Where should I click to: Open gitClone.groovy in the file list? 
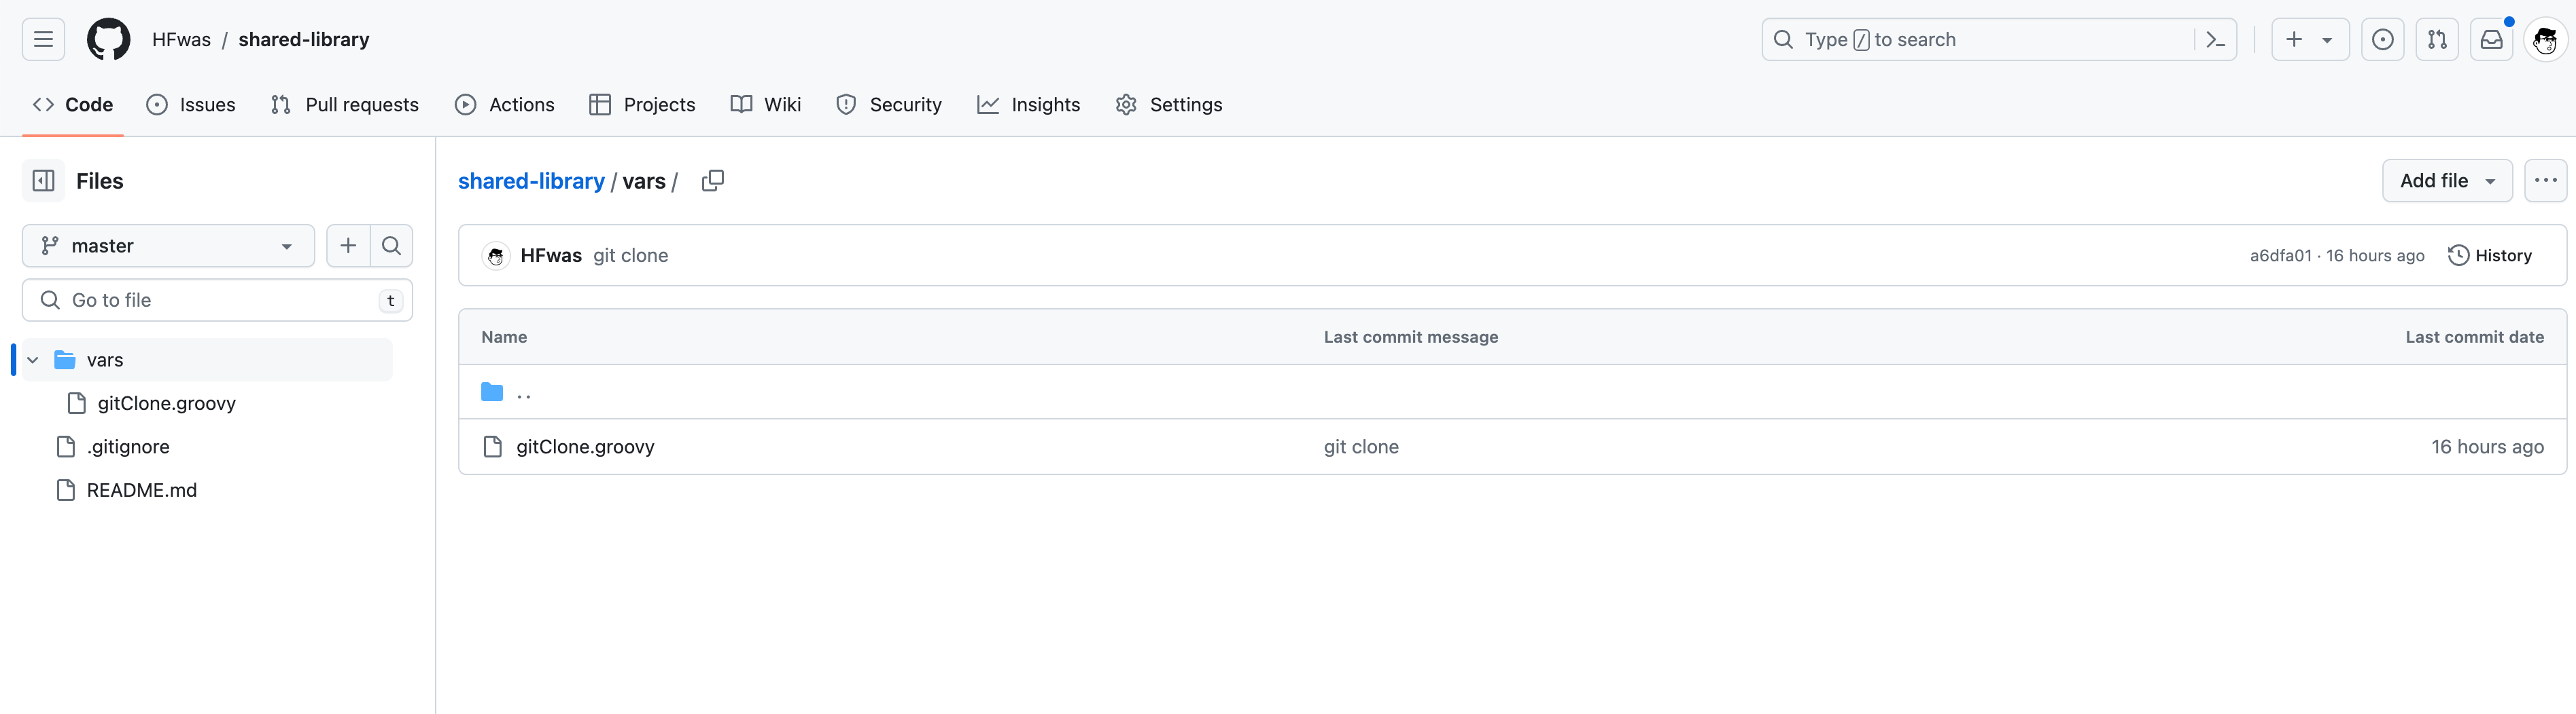click(x=585, y=447)
